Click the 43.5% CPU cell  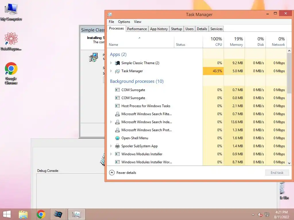point(213,71)
